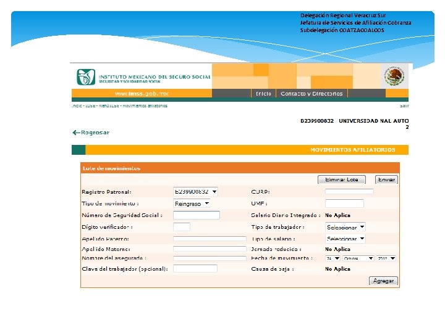The height and width of the screenshot is (333, 445).
Task: Open the Registro Patronal dropdown
Action: tap(195, 192)
